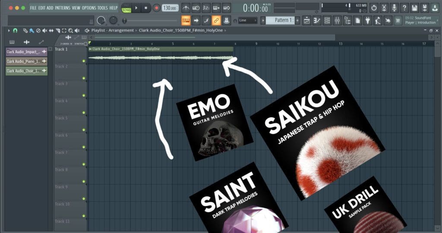Screen dimensions: 442x233
Task: Click the master pitch knob
Action: tap(113, 20)
